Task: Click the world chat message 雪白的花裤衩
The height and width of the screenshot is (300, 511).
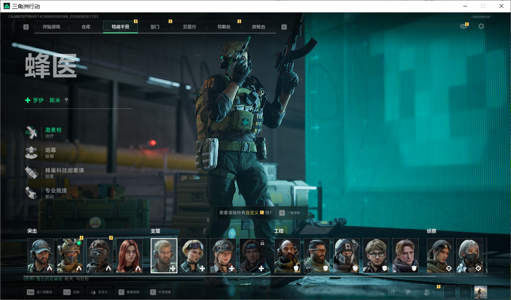Action: (x=56, y=279)
